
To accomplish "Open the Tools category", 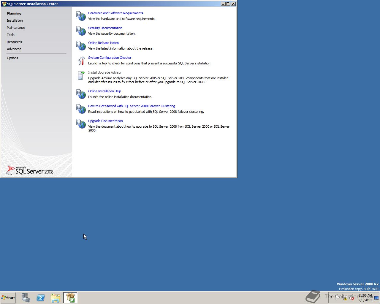I will [11, 35].
